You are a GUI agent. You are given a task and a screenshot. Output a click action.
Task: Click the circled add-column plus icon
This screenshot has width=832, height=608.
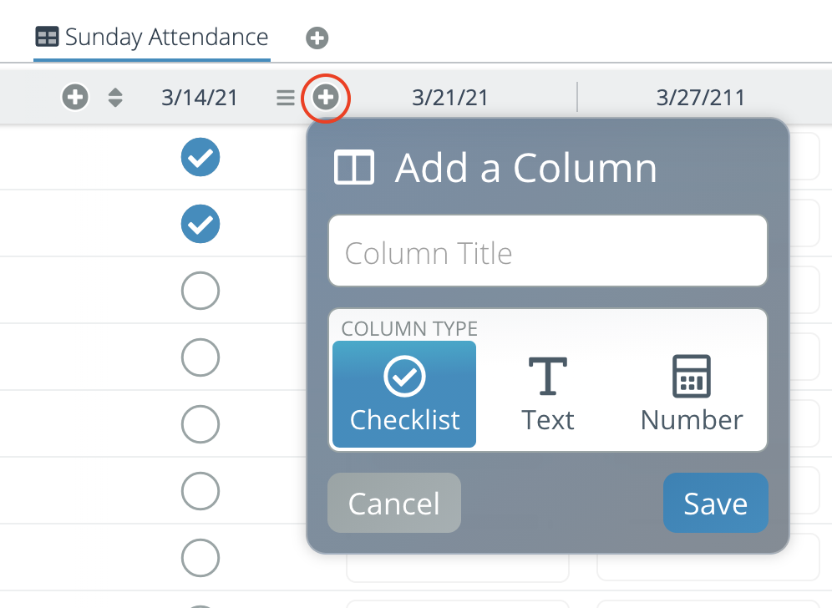pyautogui.click(x=326, y=98)
